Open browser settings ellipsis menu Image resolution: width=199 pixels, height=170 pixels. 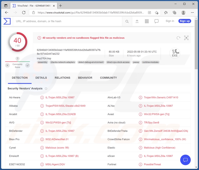(x=192, y=12)
